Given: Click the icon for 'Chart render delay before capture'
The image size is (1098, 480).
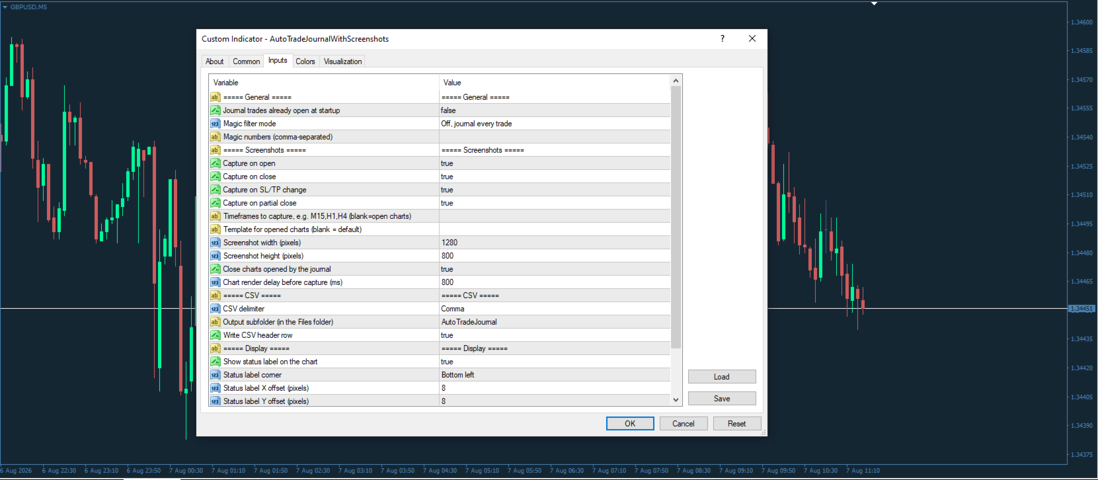Looking at the screenshot, I should (x=215, y=282).
